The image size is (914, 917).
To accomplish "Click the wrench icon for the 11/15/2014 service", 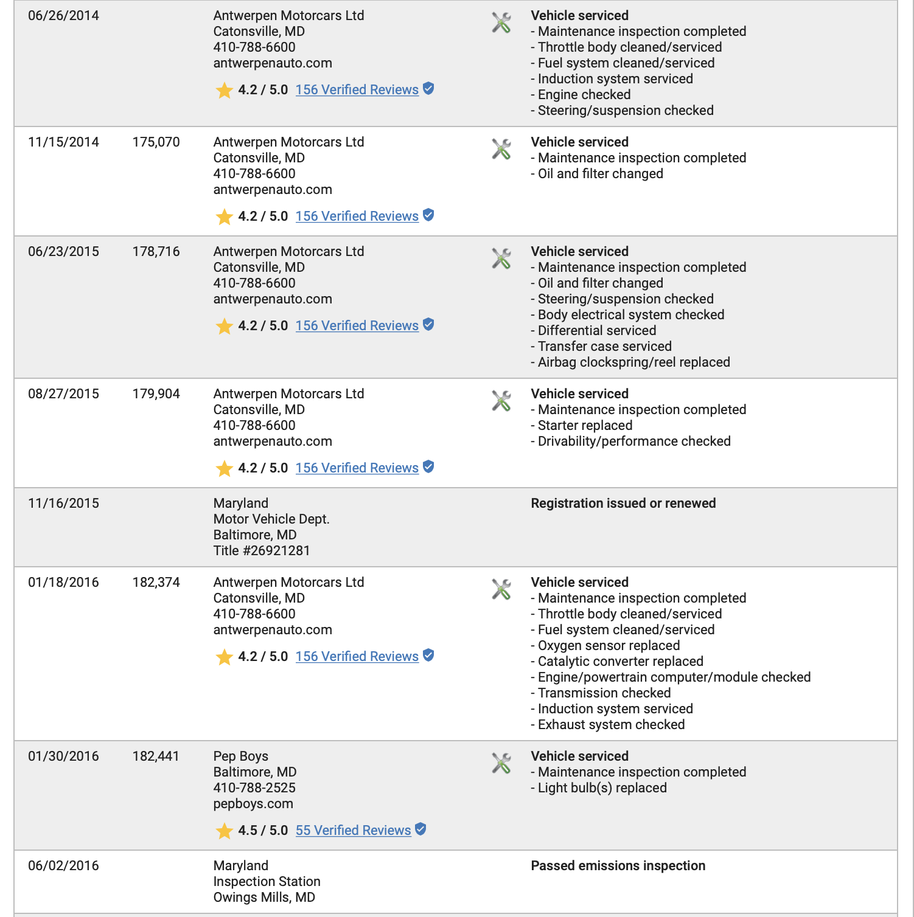I will [501, 150].
